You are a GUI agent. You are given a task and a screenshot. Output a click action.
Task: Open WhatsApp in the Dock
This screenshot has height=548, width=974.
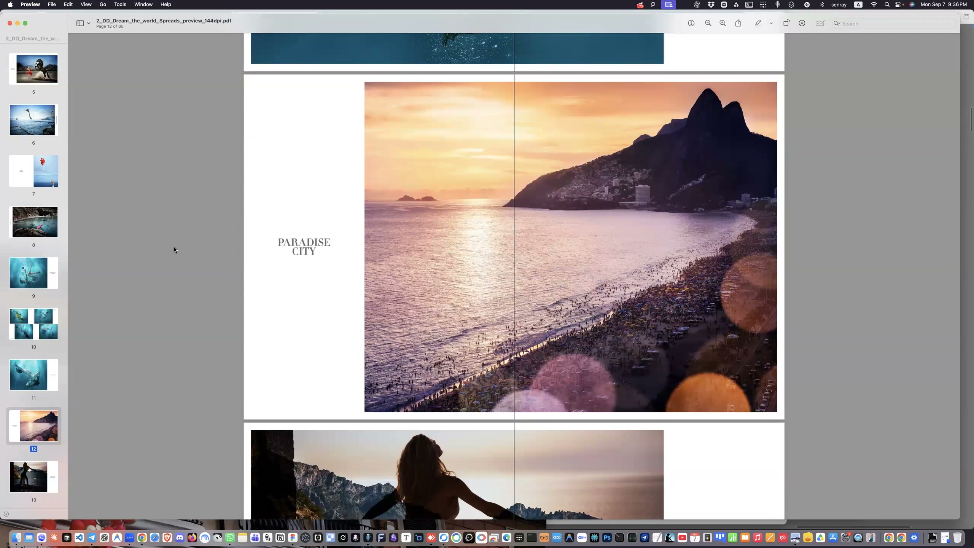(x=230, y=537)
